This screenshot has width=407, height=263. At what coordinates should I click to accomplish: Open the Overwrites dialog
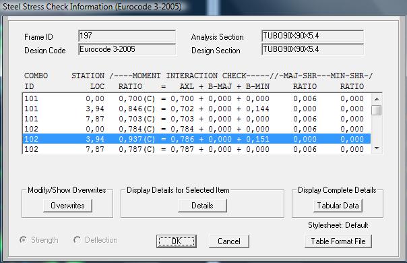tap(67, 206)
